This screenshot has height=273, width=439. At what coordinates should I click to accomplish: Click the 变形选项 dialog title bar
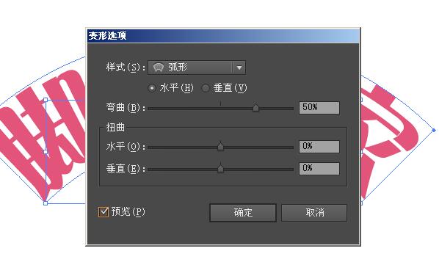(x=223, y=36)
